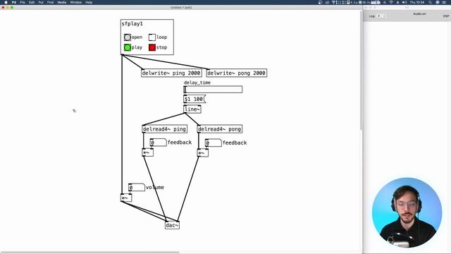
Task: Open the File menu
Action: pos(23,2)
